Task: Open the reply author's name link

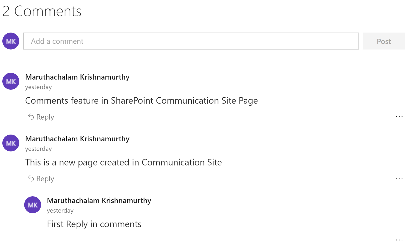Action: click(99, 200)
